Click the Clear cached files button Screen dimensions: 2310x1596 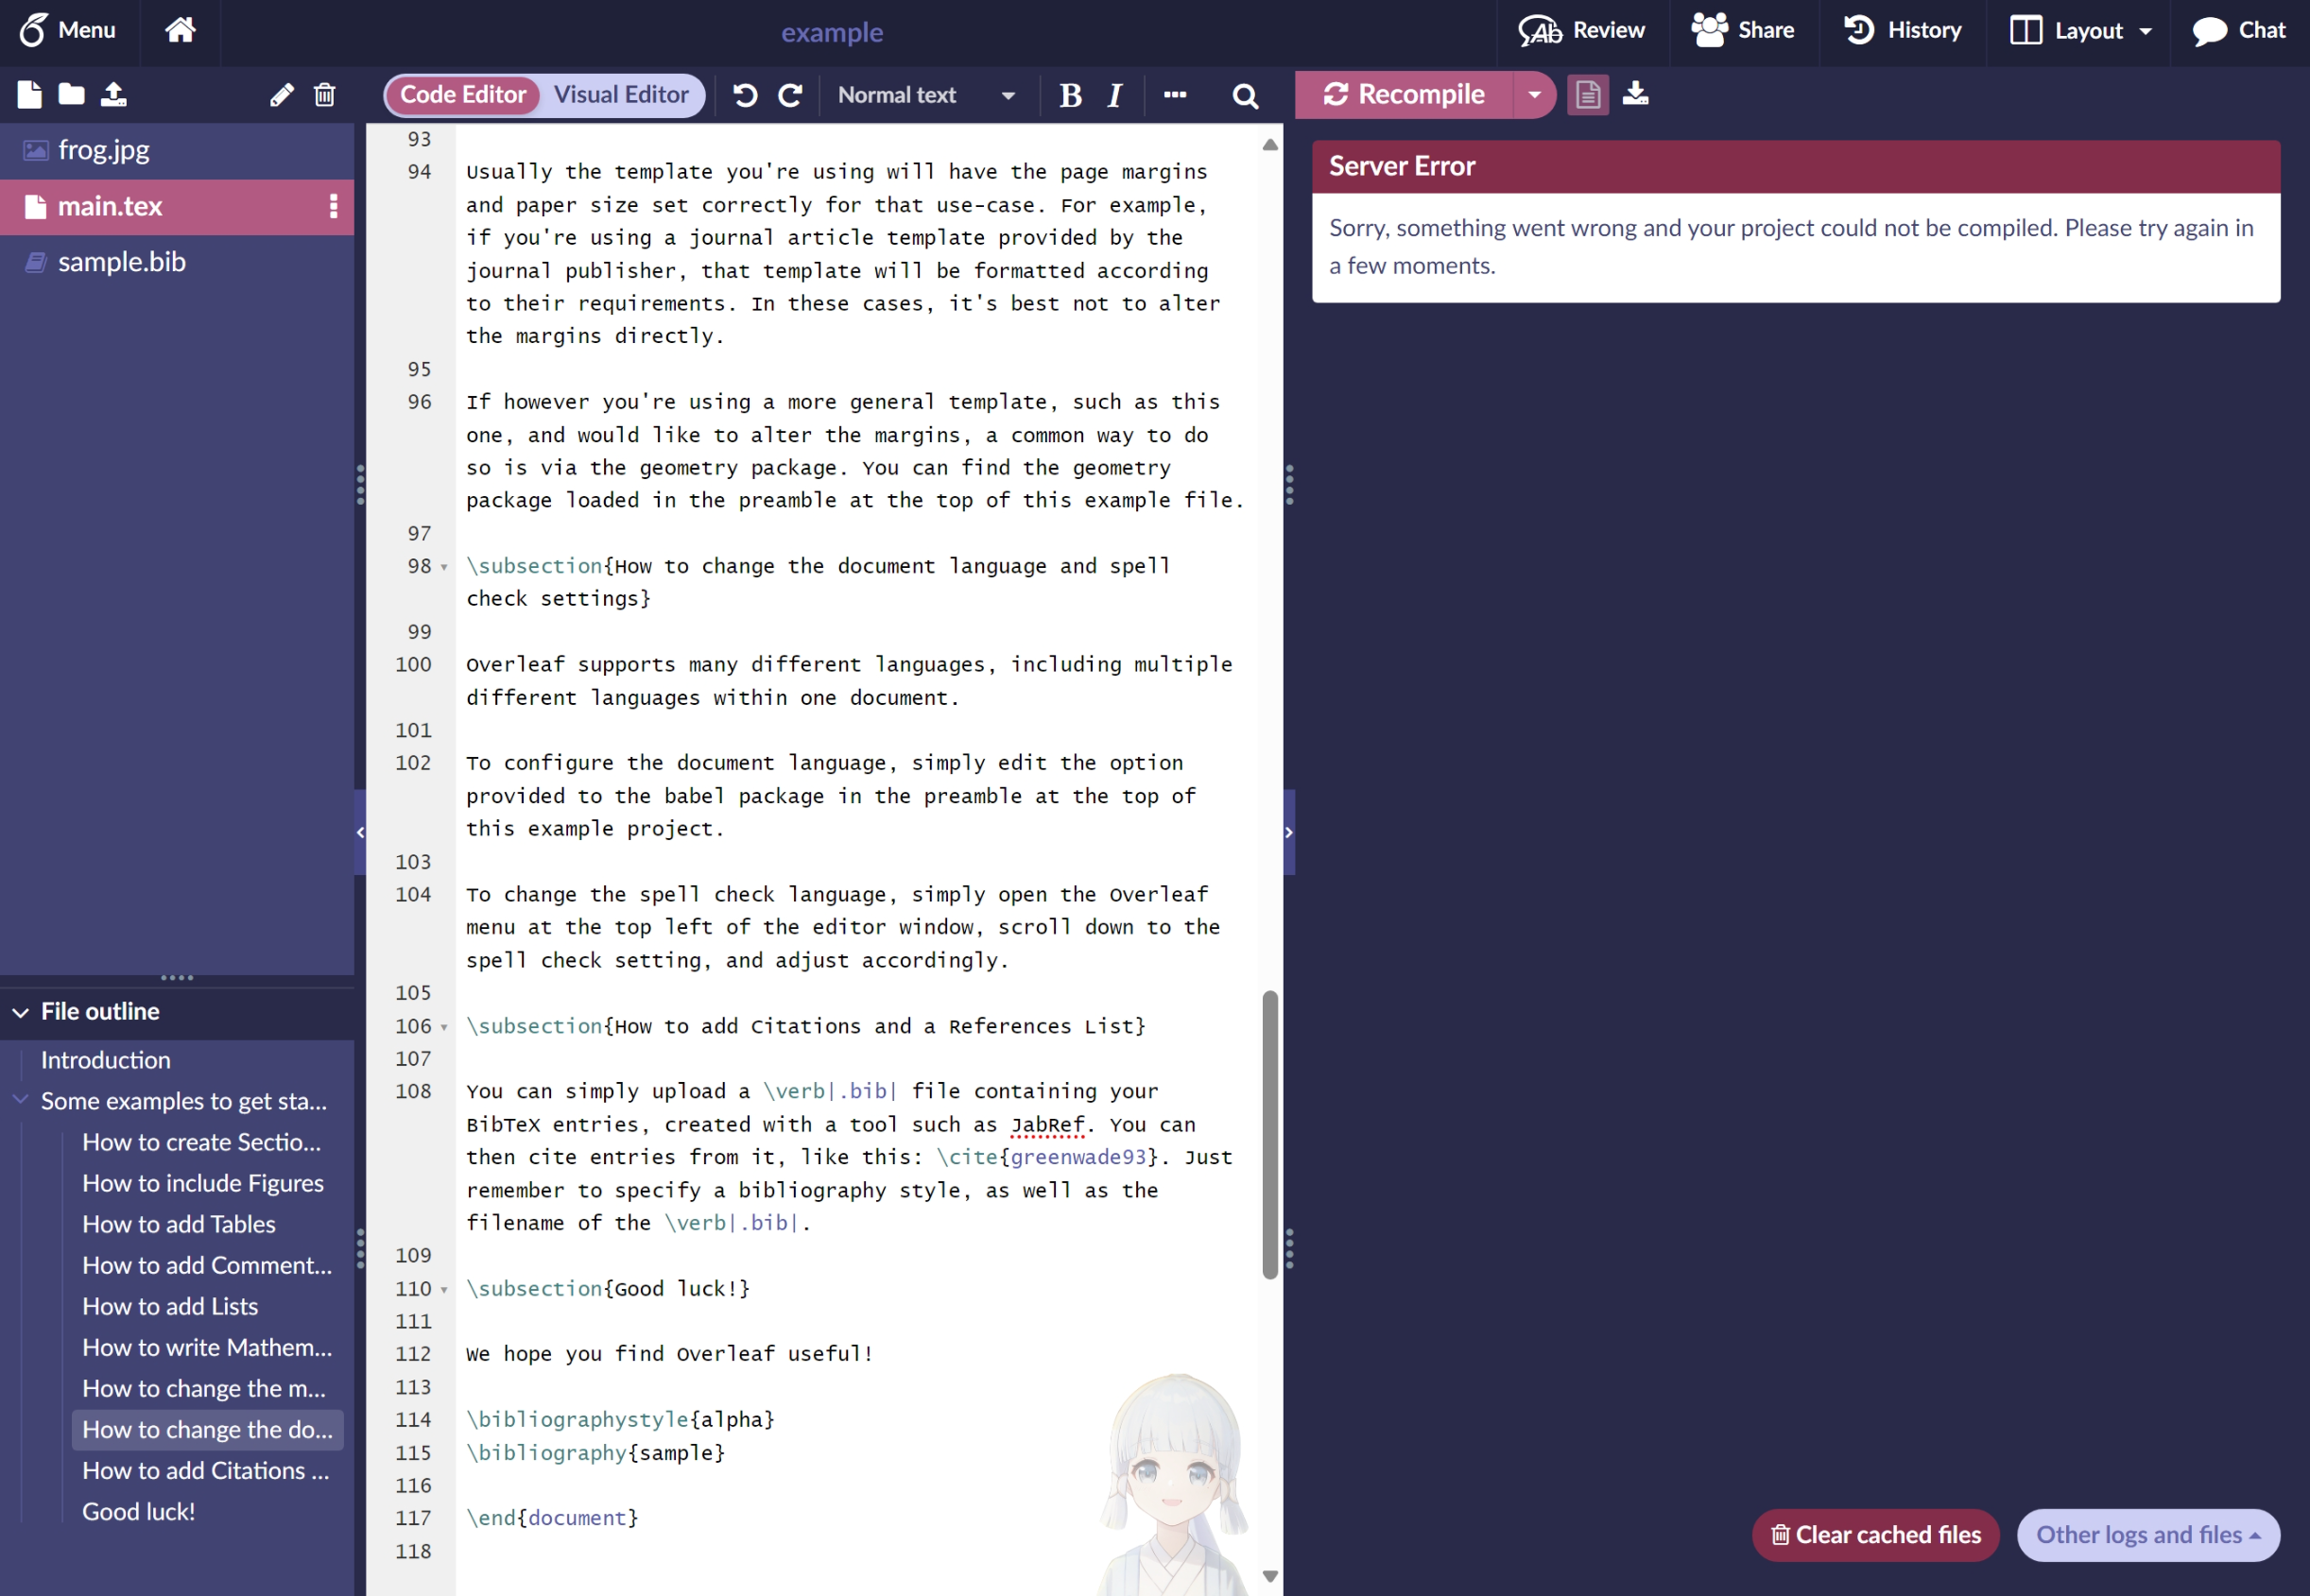[1875, 1535]
